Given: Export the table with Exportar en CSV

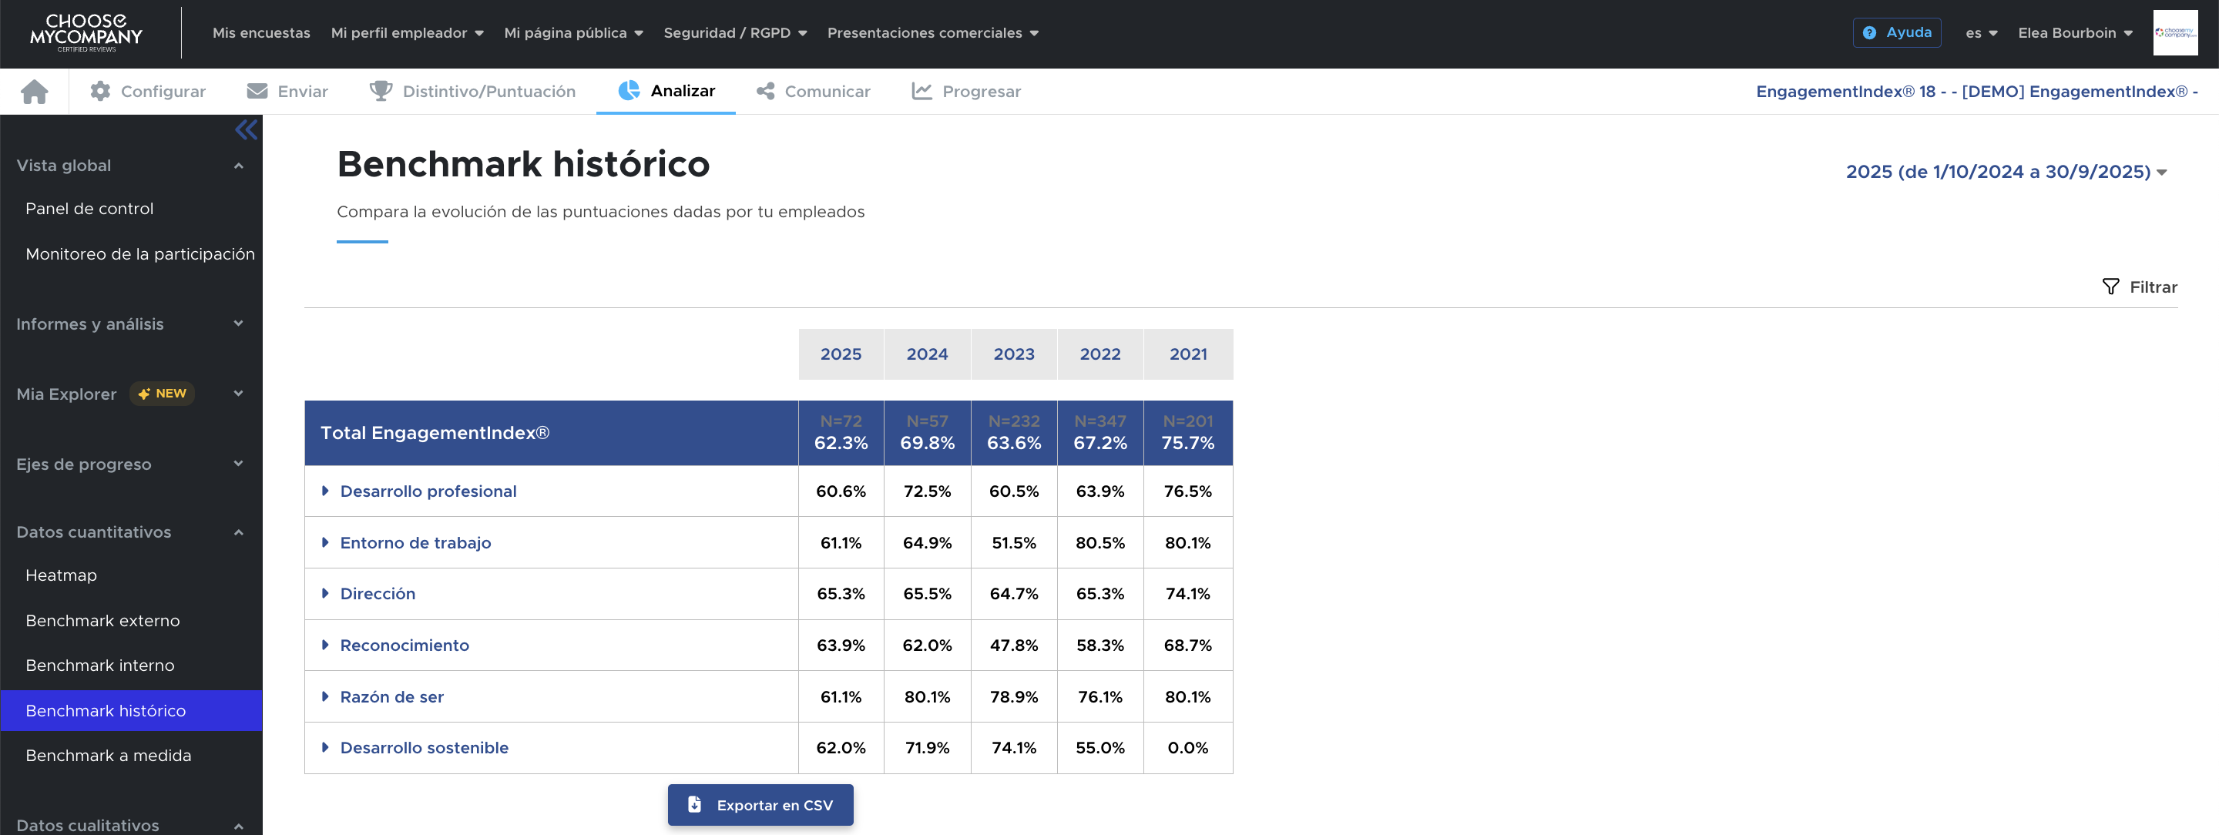Looking at the screenshot, I should pos(760,805).
